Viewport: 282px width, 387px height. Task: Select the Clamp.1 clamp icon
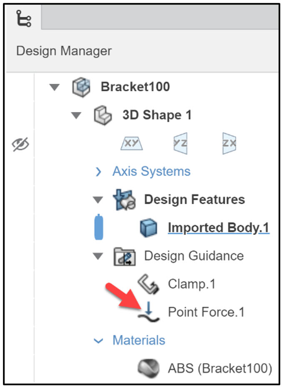click(x=148, y=284)
